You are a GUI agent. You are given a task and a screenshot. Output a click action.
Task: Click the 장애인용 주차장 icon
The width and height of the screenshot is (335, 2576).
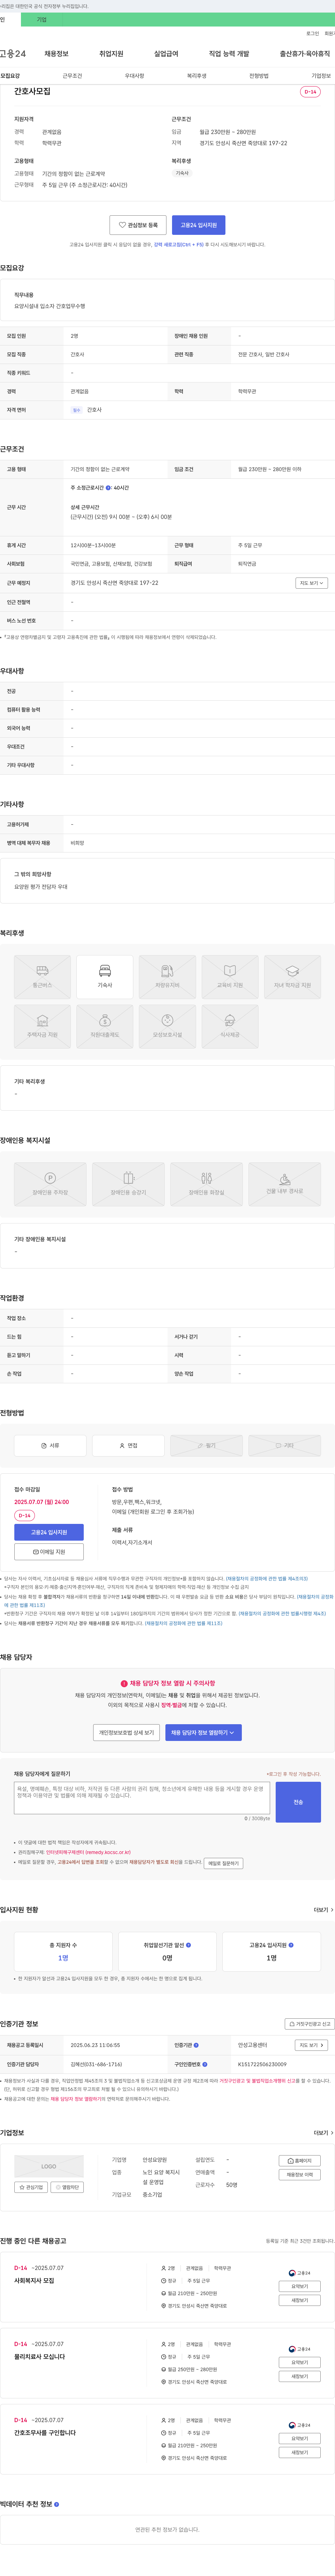50,1184
